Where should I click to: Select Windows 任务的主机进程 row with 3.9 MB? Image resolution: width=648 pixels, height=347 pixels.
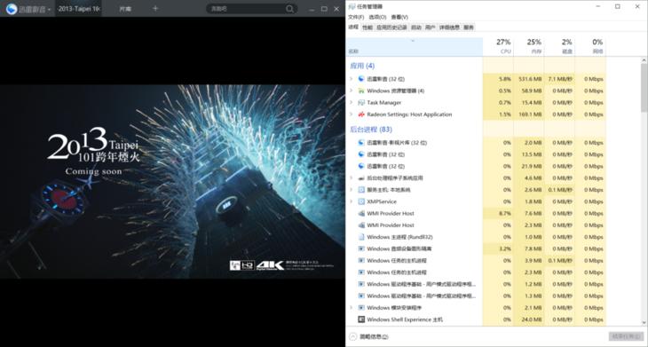[x=476, y=261]
